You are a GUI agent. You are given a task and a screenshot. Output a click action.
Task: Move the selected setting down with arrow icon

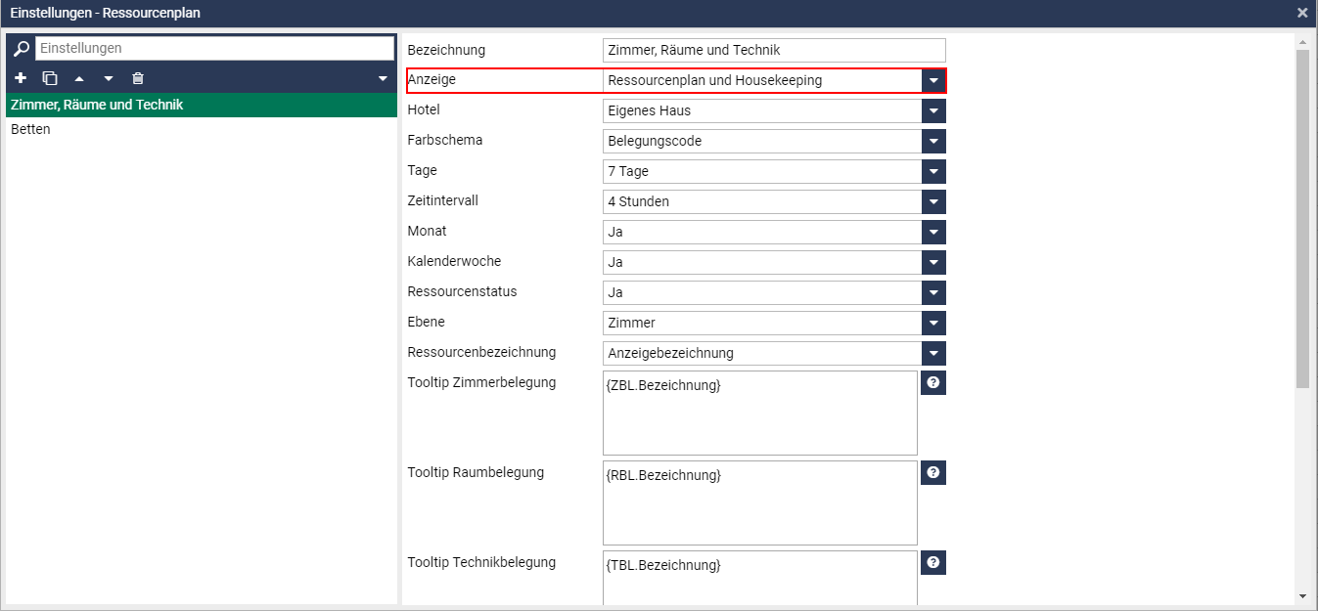click(x=109, y=78)
